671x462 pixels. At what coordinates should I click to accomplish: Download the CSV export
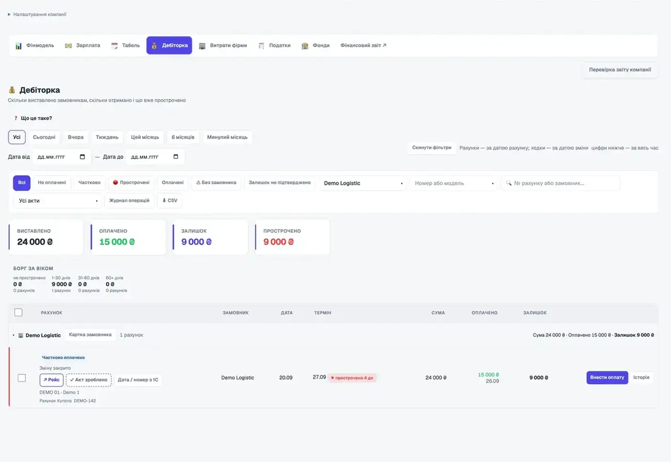pos(170,201)
